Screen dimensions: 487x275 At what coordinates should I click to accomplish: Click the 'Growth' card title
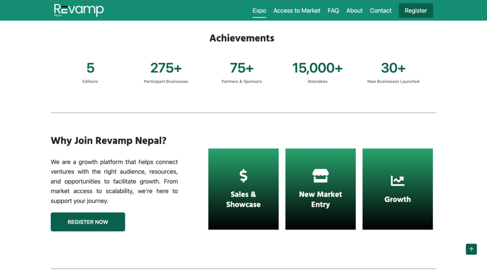398,199
